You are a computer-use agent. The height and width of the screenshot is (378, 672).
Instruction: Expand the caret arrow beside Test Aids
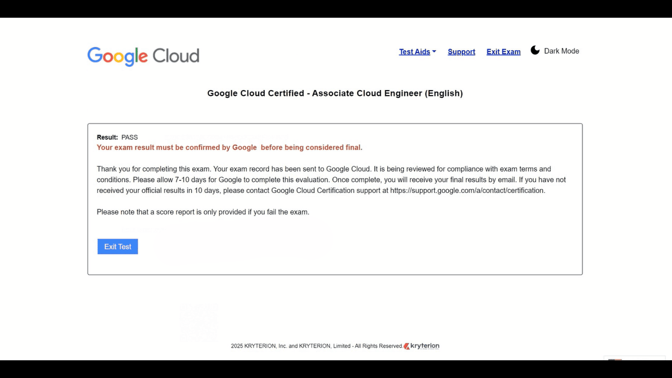[x=434, y=51]
